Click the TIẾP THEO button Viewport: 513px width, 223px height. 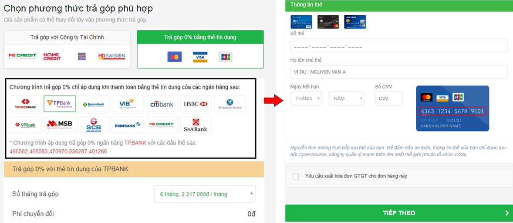[x=399, y=213]
